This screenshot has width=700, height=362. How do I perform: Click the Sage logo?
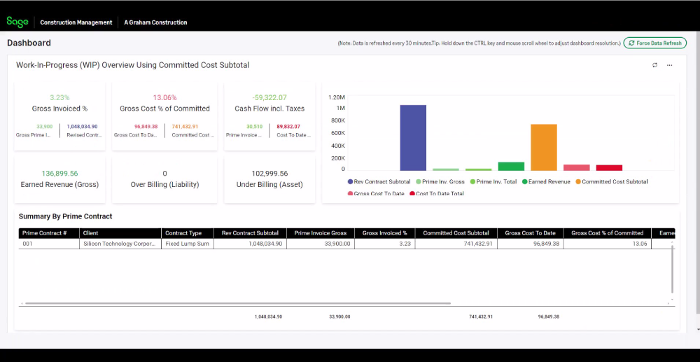tap(17, 22)
